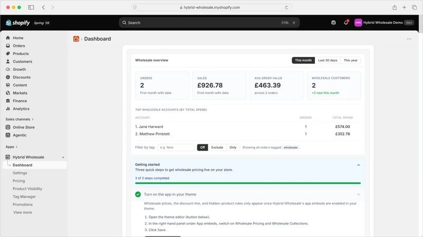Click the Orders inbox icon

click(8, 46)
